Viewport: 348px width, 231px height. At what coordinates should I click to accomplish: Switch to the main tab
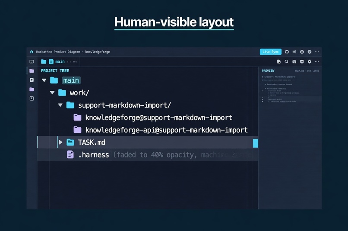[x=59, y=62]
